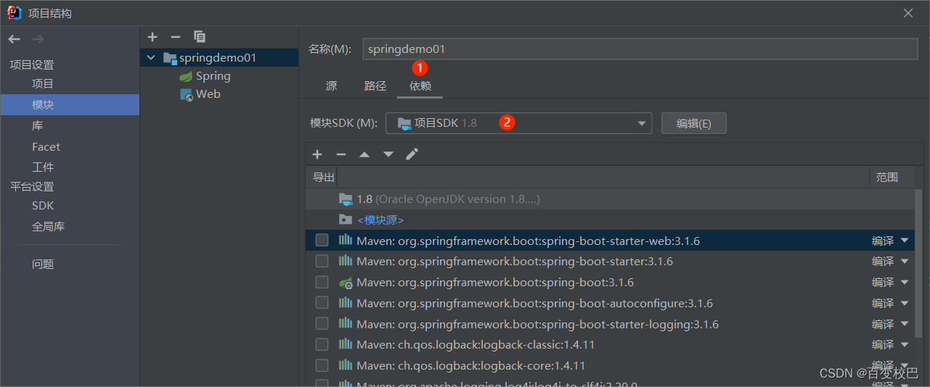Click the module source folder icon
Screen dimensions: 930x387
[346, 220]
